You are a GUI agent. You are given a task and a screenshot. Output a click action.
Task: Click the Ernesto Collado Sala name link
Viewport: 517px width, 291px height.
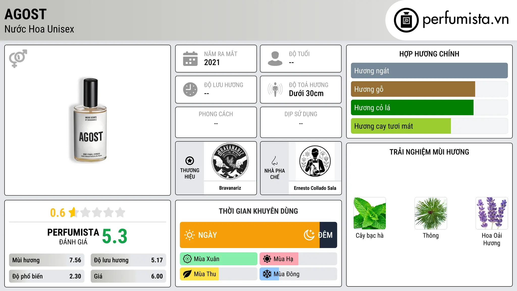[315, 188]
